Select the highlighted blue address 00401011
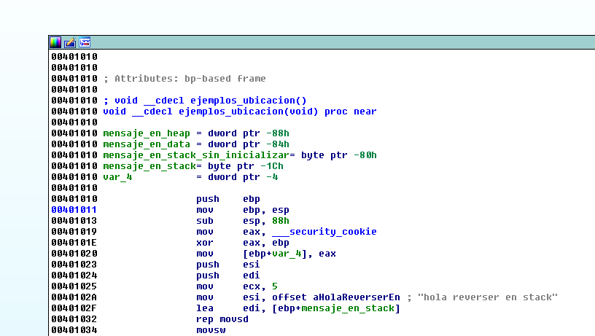Image resolution: width=595 pixels, height=336 pixels. point(74,210)
